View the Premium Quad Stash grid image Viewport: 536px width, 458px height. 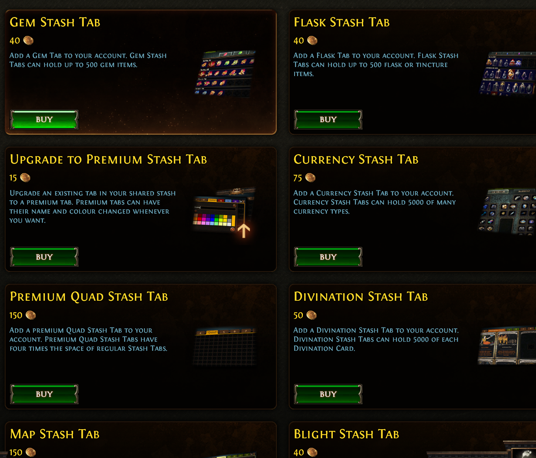225,346
